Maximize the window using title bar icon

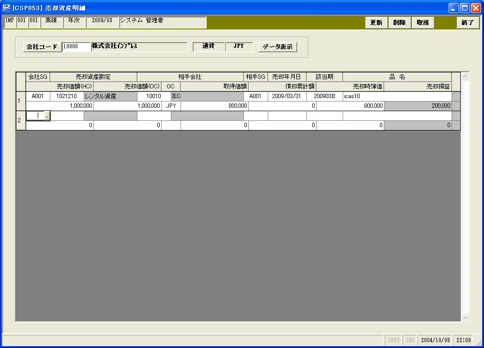pyautogui.click(x=464, y=8)
